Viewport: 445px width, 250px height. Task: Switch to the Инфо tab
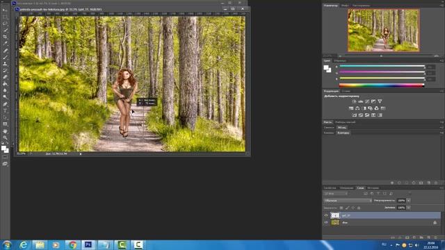coord(345,6)
